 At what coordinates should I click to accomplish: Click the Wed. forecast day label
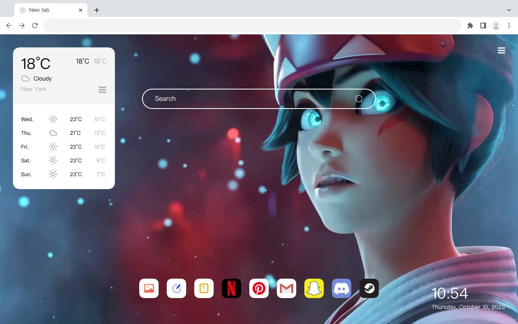pos(27,119)
